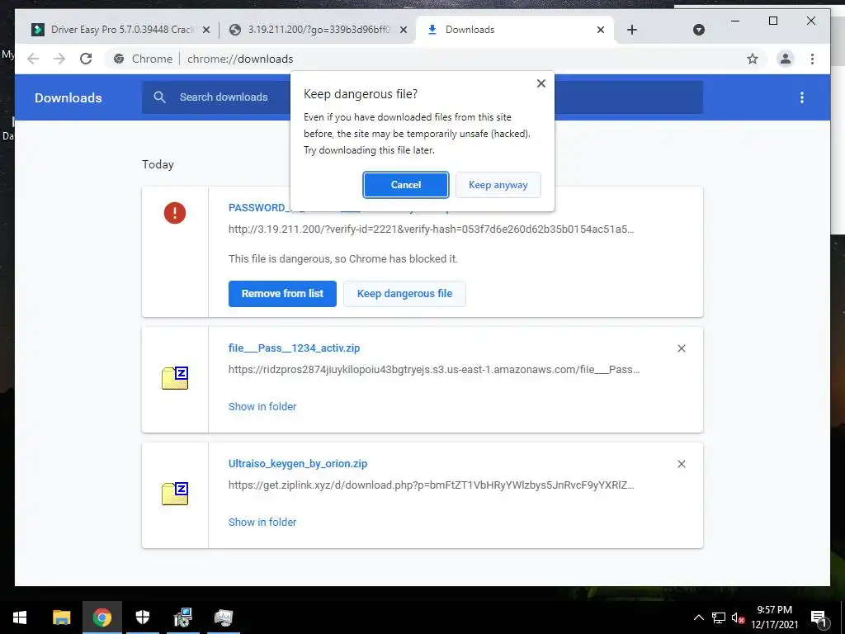Viewport: 845px width, 634px height.
Task: Open file___Pass__1234_activ.zip link
Action: tap(295, 348)
